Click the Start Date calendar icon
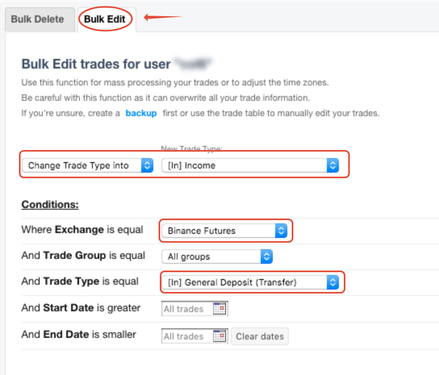Viewport: 439px width, 375px height. coord(220,308)
